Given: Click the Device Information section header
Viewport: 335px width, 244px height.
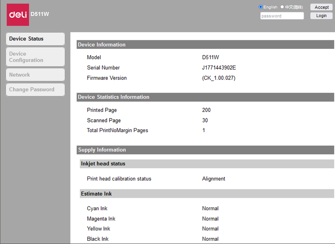Looking at the screenshot, I should point(102,45).
